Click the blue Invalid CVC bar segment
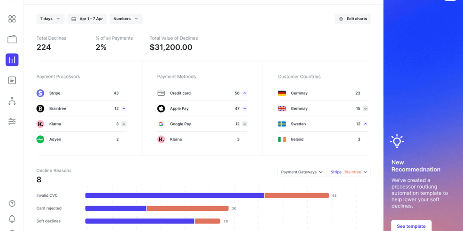 coord(175,195)
